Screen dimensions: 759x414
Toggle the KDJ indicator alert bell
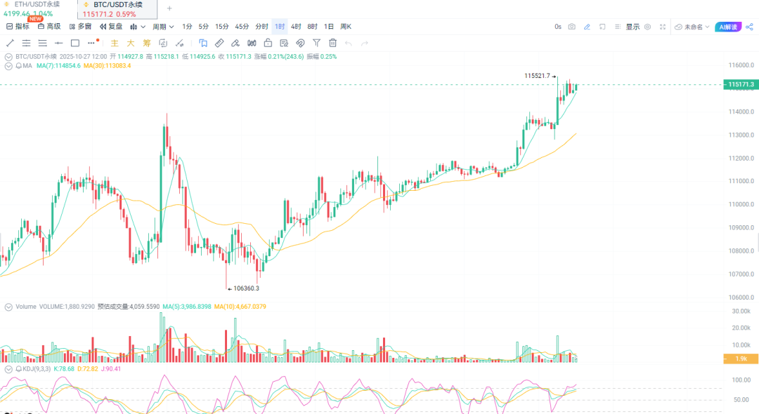[x=18, y=368]
